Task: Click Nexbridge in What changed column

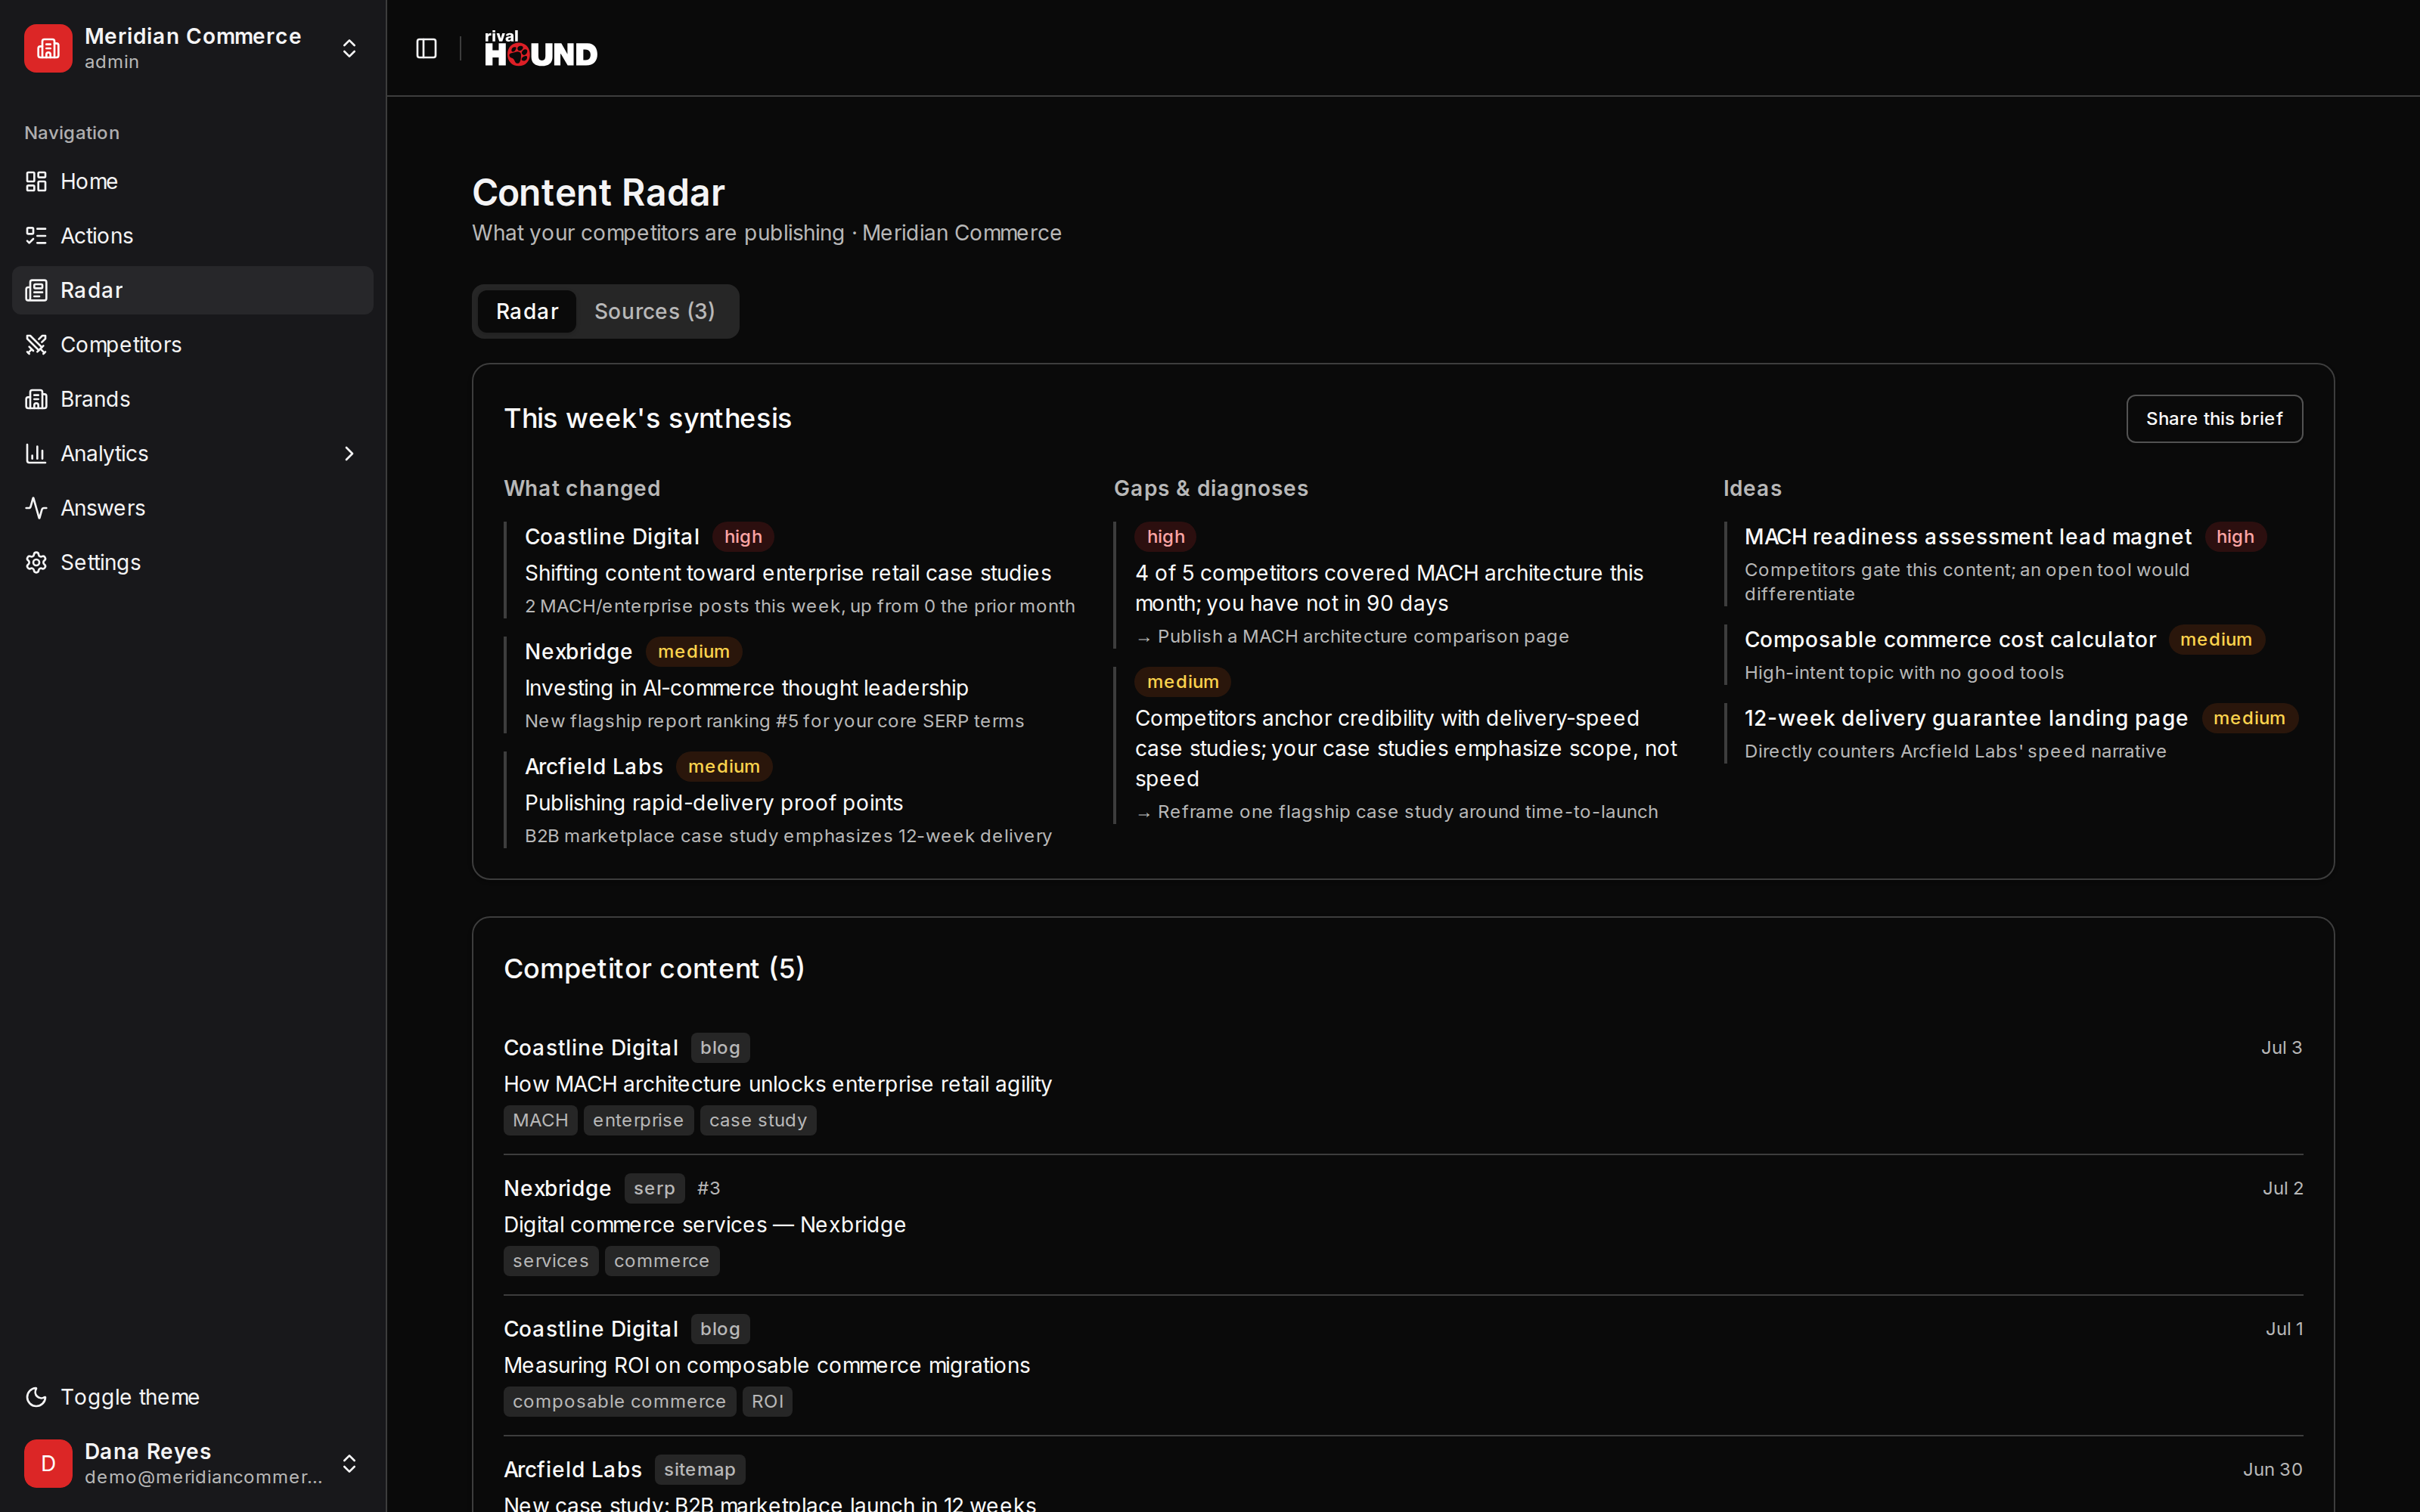Action: pos(579,652)
